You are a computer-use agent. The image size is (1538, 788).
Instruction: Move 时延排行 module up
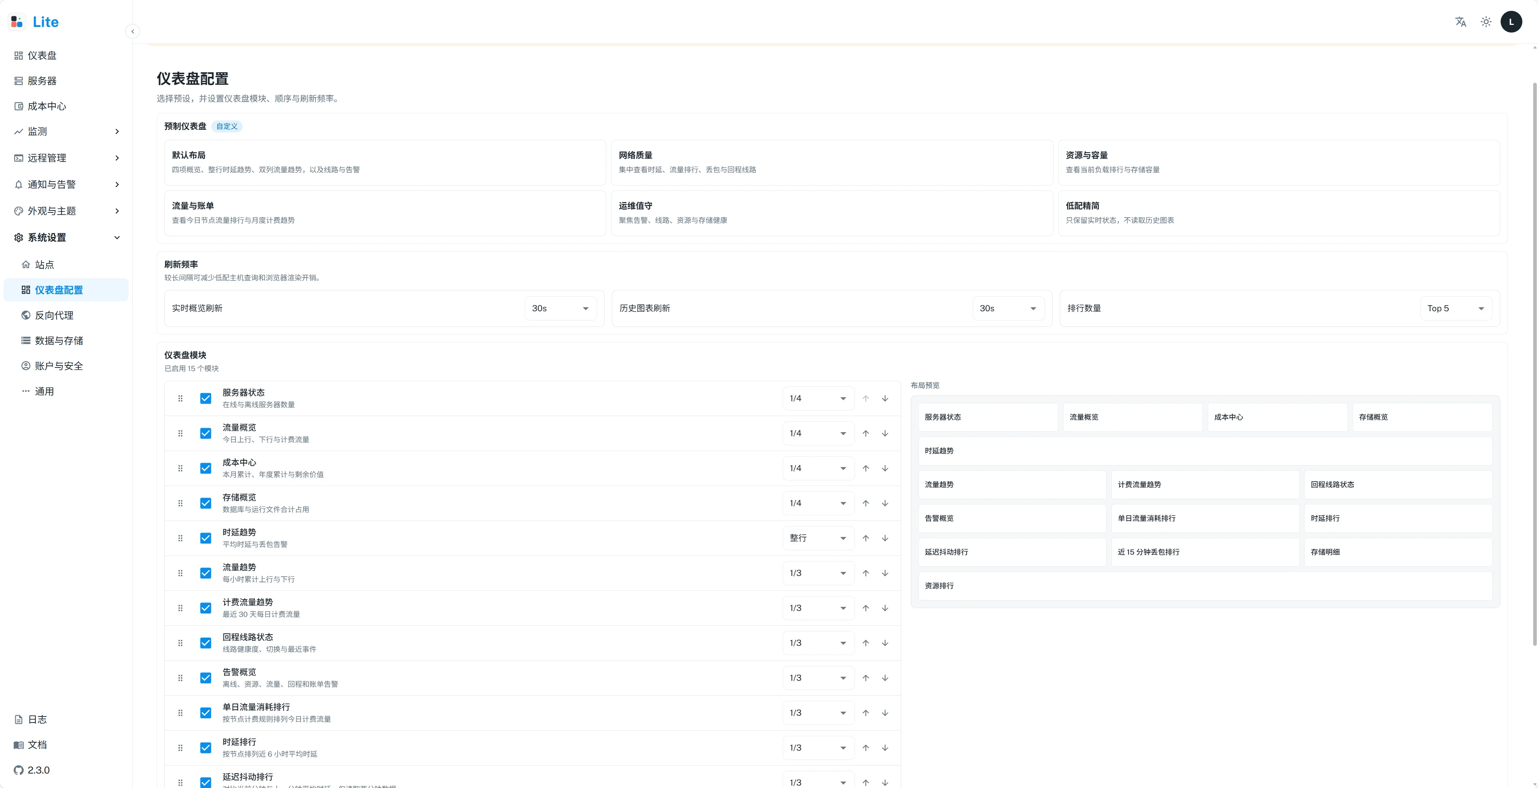pos(866,747)
